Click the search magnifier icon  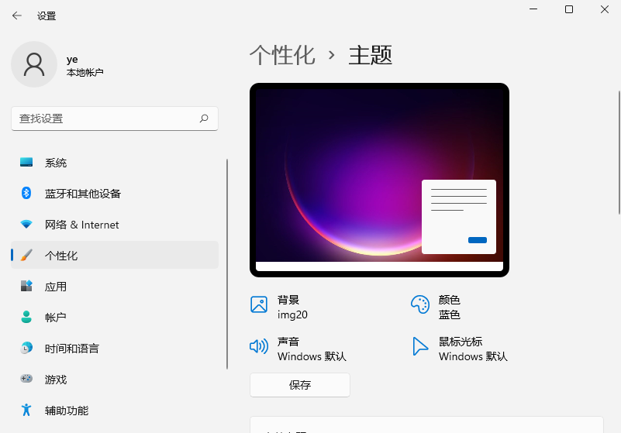point(204,119)
